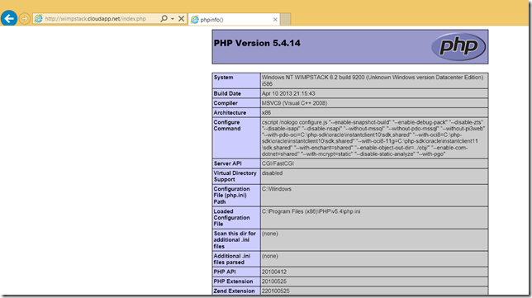Image resolution: width=532 pixels, height=298 pixels.
Task: Click the PHP Version 5.4.14 heading
Action: click(257, 43)
